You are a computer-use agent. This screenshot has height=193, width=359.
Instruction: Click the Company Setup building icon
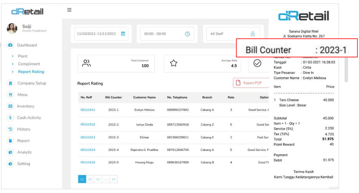(x=10, y=83)
